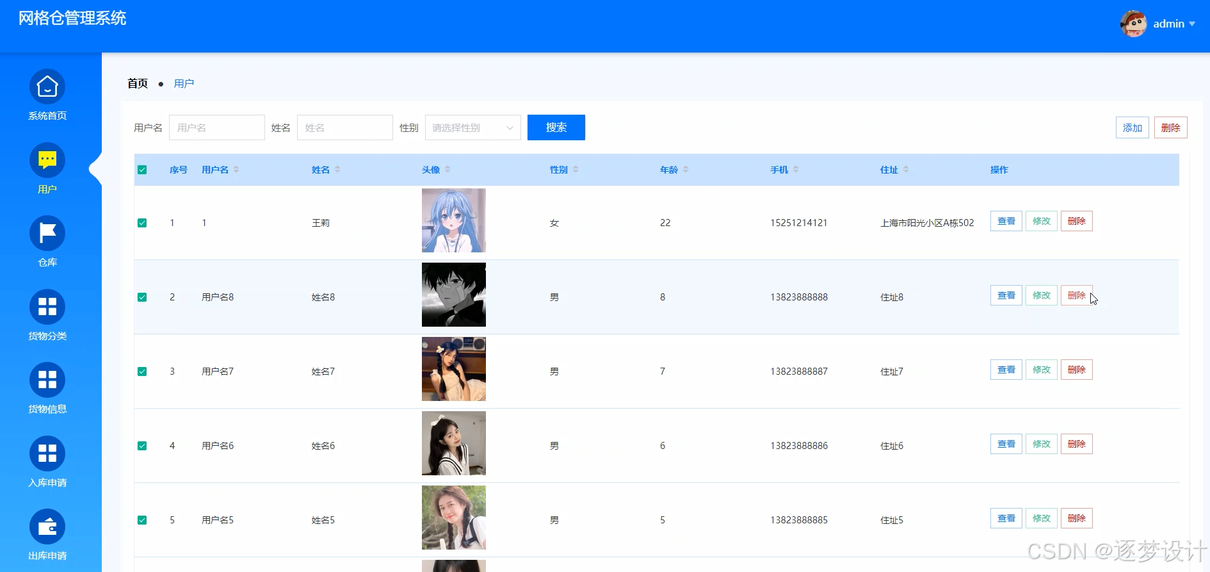
Task: Click 修改 for 用户名8
Action: [x=1042, y=295]
